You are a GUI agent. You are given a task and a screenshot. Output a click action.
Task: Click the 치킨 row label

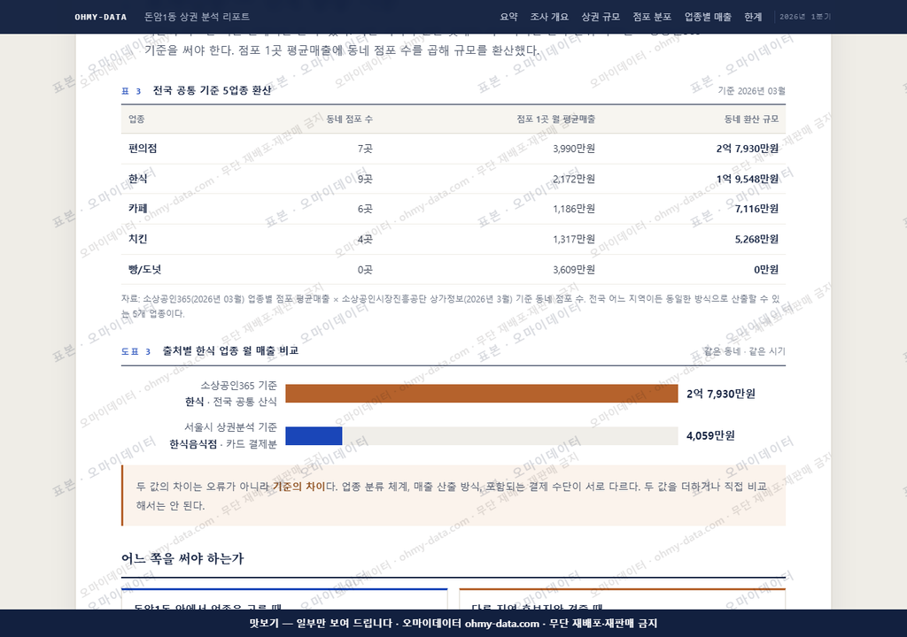pos(137,239)
